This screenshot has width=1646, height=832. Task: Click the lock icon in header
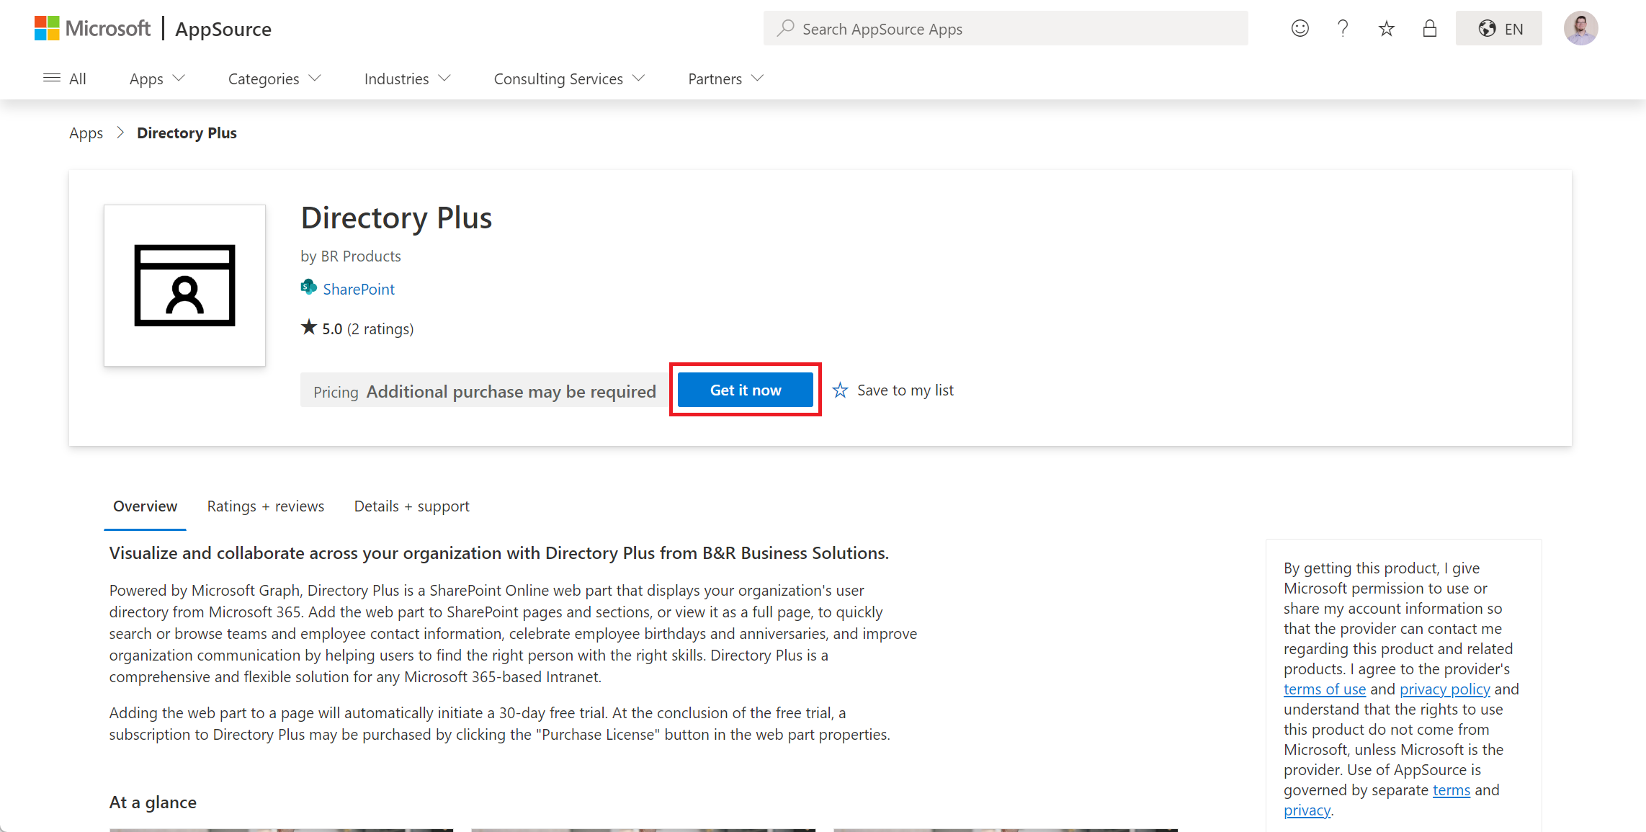click(x=1429, y=29)
